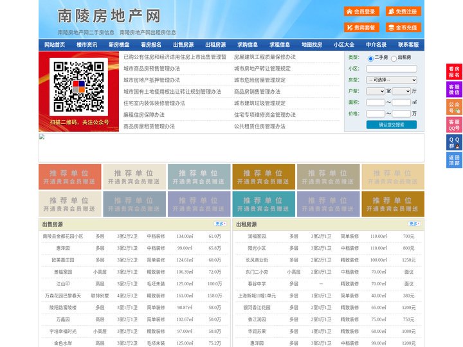463x347 pixels.
Task: Open 长风商业街 rental listing
Action: pos(257,260)
